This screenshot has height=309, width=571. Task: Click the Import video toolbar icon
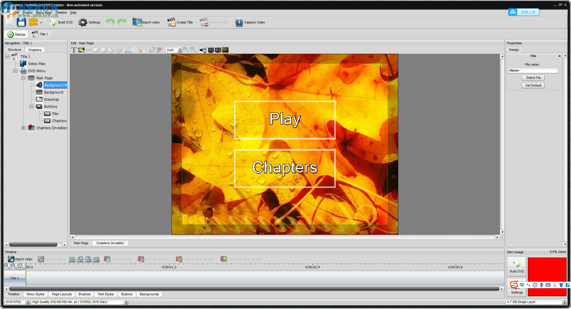coord(137,22)
